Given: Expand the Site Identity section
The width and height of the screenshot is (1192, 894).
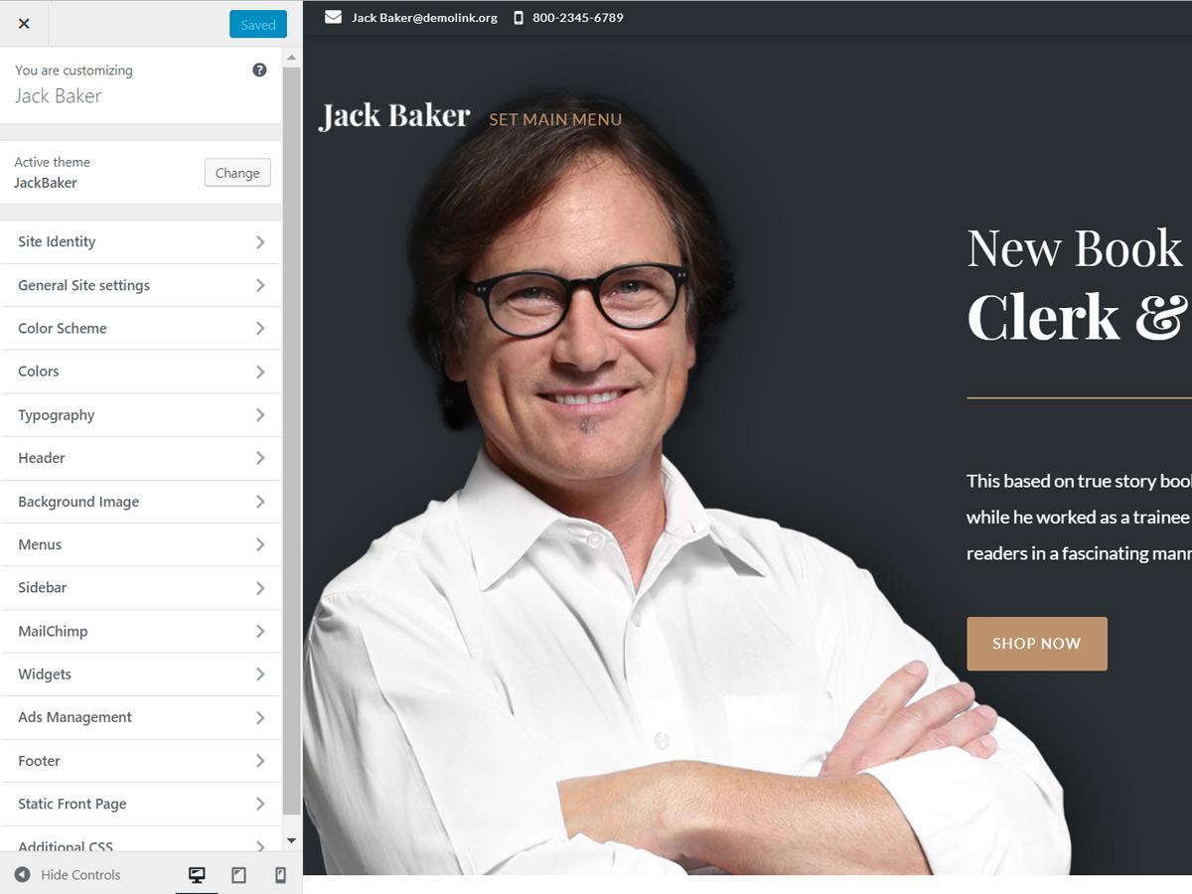Looking at the screenshot, I should coord(141,241).
